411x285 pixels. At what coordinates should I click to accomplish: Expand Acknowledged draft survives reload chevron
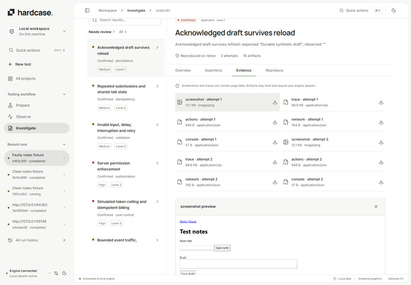click(157, 47)
